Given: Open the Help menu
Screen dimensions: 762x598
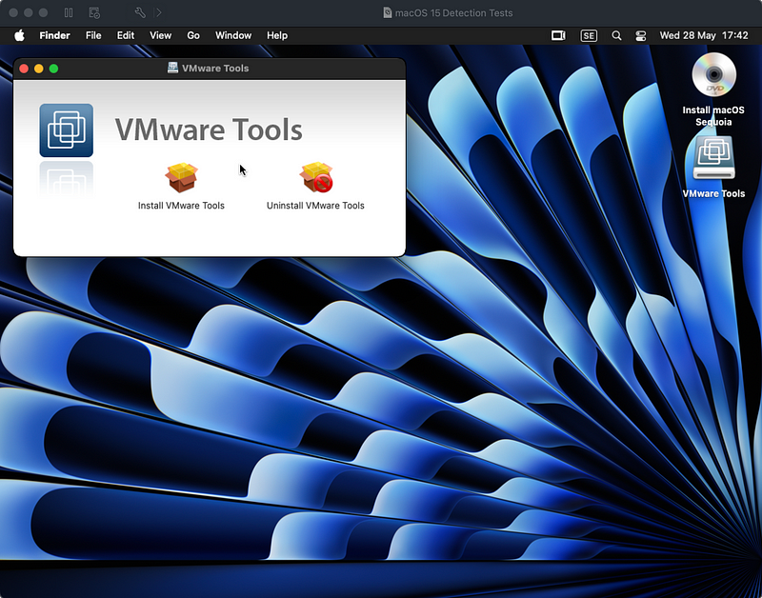Looking at the screenshot, I should click(277, 35).
